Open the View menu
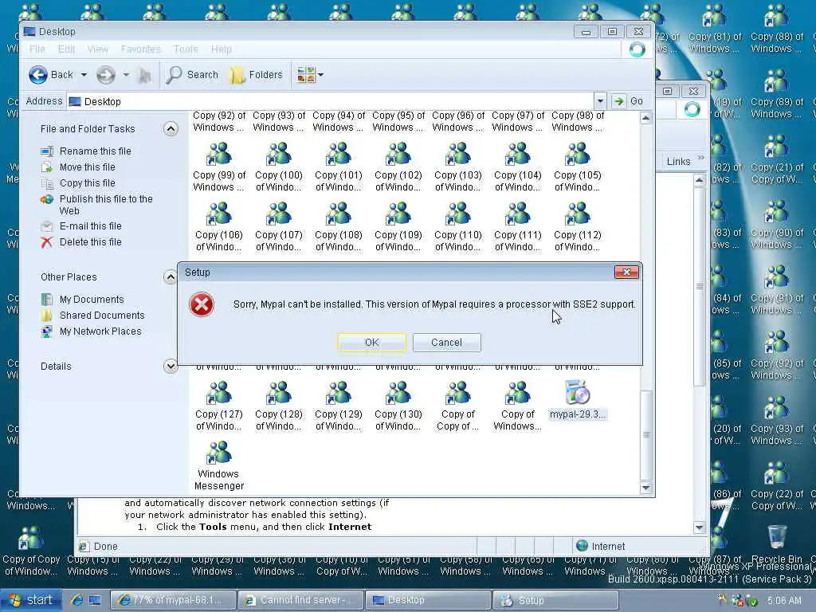The width and height of the screenshot is (816, 612). [98, 49]
